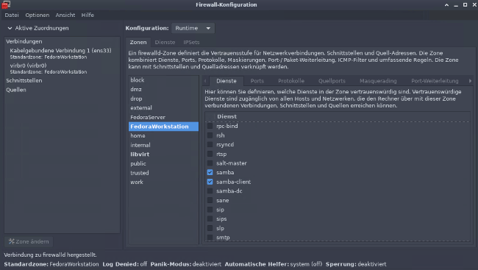This screenshot has height=270, width=478.
Task: Switch to the Ports tab
Action: (257, 81)
